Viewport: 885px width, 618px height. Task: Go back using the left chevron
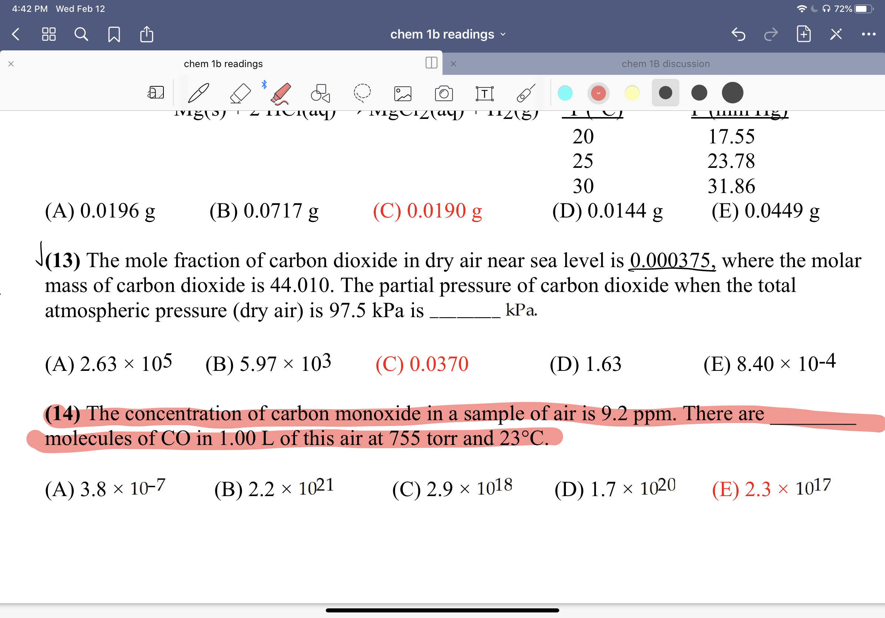[x=16, y=34]
